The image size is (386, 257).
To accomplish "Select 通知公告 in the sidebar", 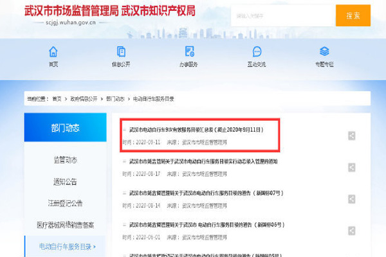I will pyautogui.click(x=65, y=182).
